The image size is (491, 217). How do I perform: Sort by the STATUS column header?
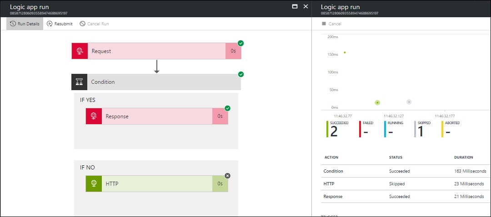tap(396, 157)
